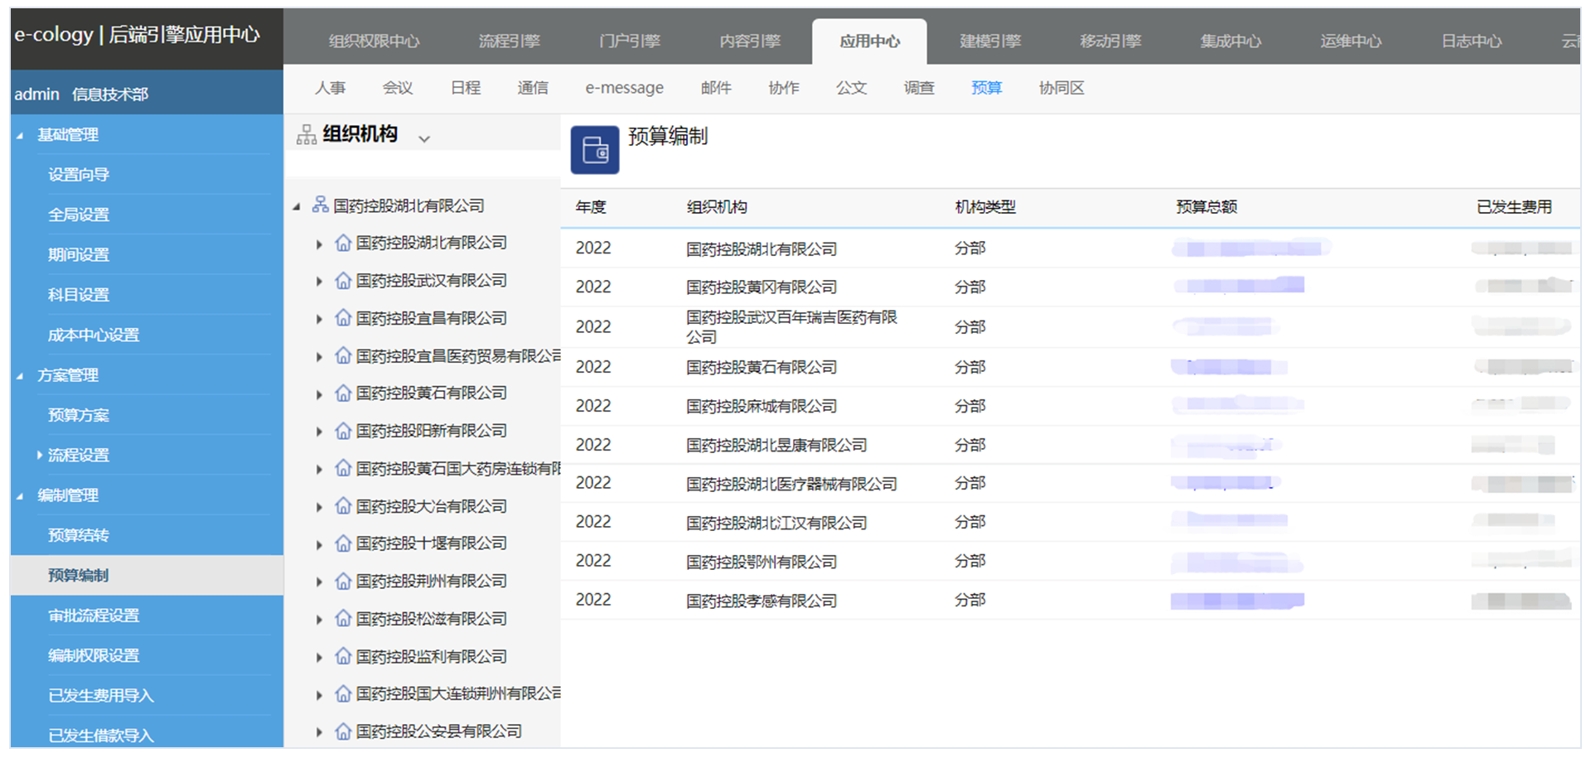Click the budget wallet icon beside 预算编制
This screenshot has height=758, width=1591.
[595, 150]
